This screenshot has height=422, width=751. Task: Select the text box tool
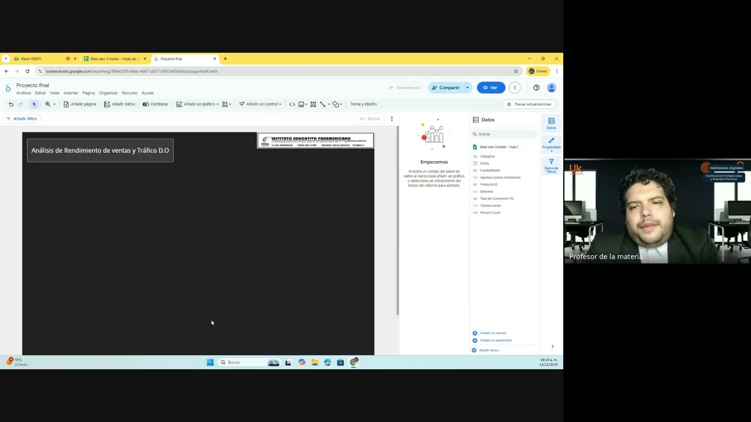[313, 104]
